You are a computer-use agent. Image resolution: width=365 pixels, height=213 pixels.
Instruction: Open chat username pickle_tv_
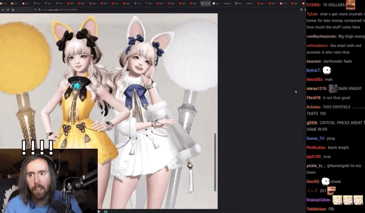coord(316,166)
